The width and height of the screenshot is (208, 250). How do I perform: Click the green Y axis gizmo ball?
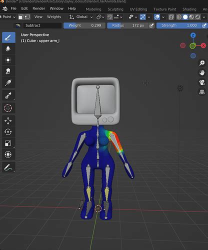(x=192, y=45)
